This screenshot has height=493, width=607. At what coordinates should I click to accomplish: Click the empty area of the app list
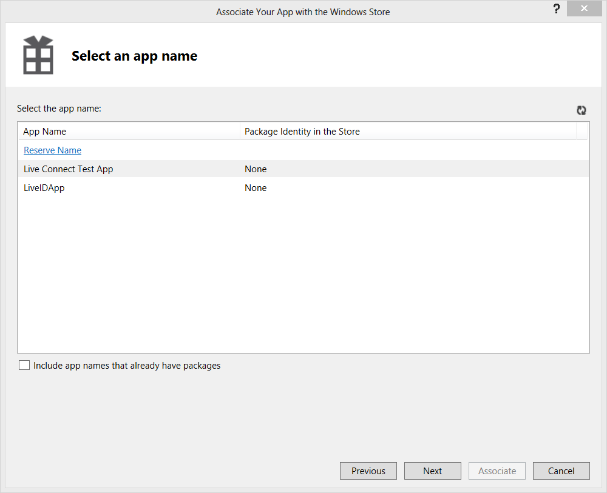pyautogui.click(x=303, y=273)
